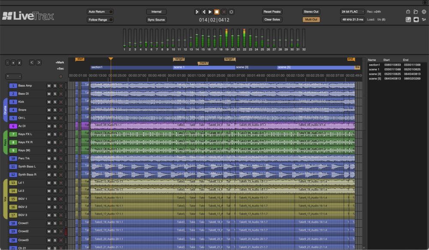Click the lock icon in the toolbar
Viewport: 429px width, 250px height.
pyautogui.click(x=408, y=12)
